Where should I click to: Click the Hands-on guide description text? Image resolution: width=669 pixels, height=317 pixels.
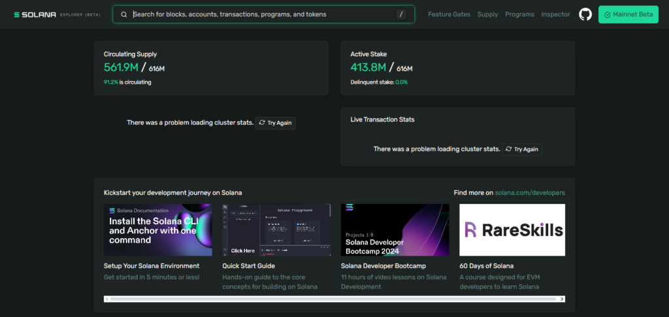[x=270, y=282]
